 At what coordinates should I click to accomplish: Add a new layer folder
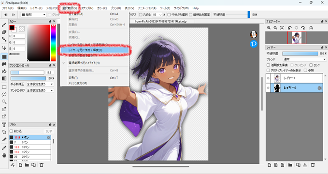click(x=290, y=165)
